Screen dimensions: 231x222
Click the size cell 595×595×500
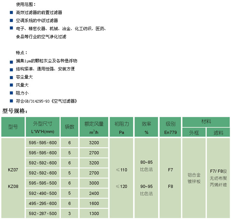point(43,183)
